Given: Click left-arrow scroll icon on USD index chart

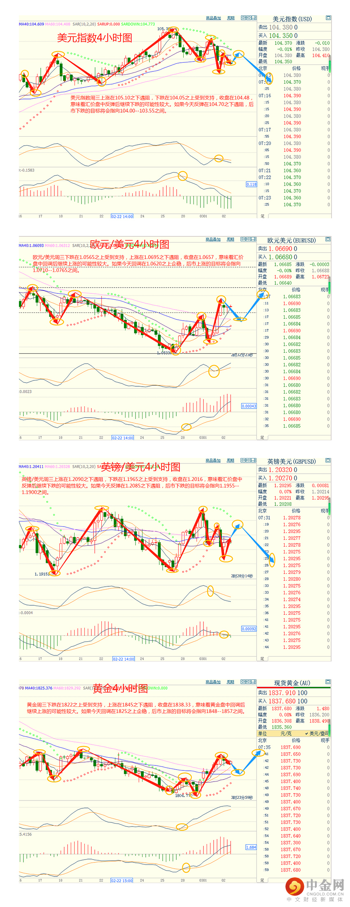Looking at the screenshot, I should point(243,18).
